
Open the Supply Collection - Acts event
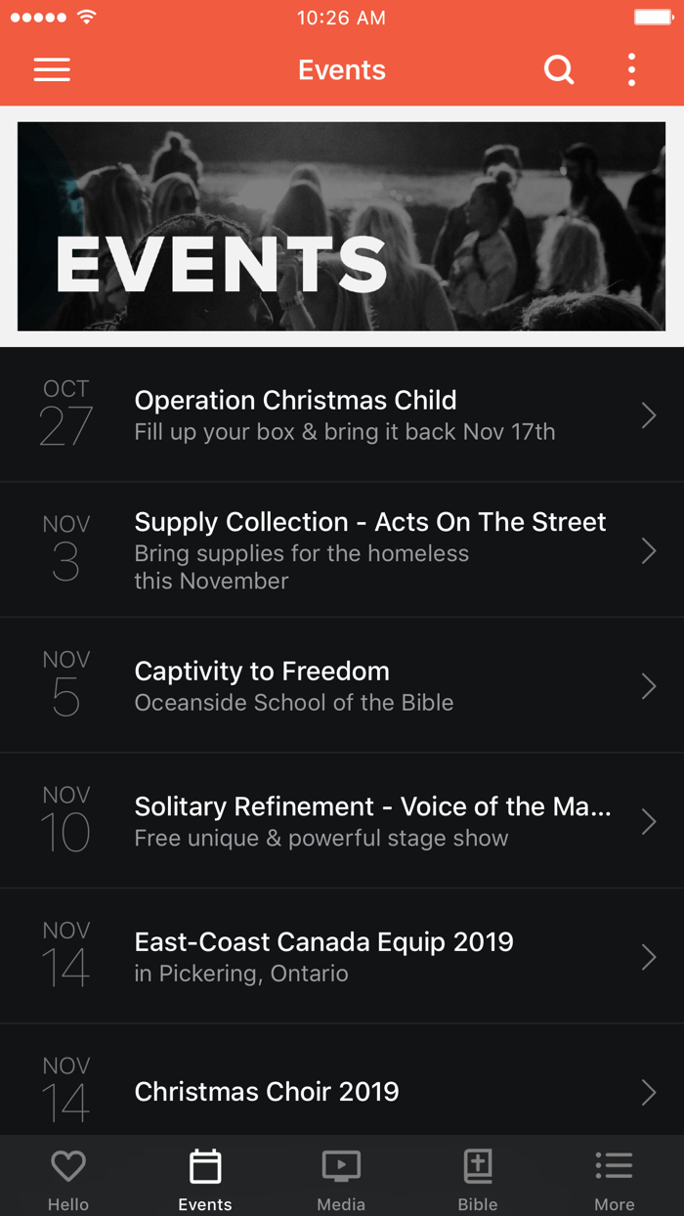pos(342,549)
